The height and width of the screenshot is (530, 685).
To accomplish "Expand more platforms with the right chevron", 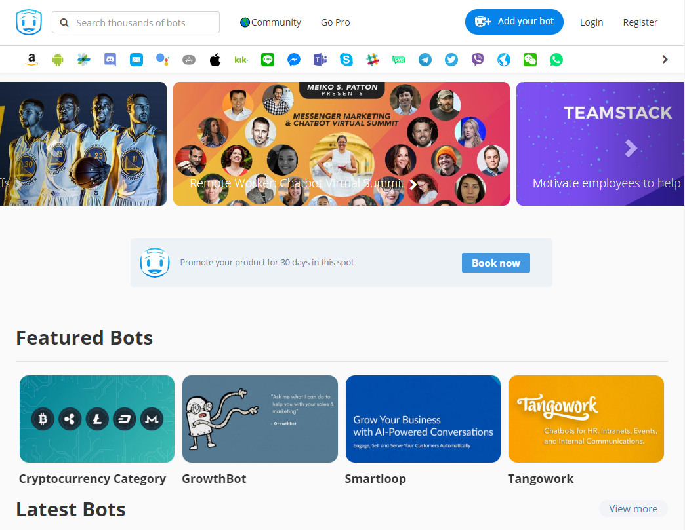I will [665, 59].
